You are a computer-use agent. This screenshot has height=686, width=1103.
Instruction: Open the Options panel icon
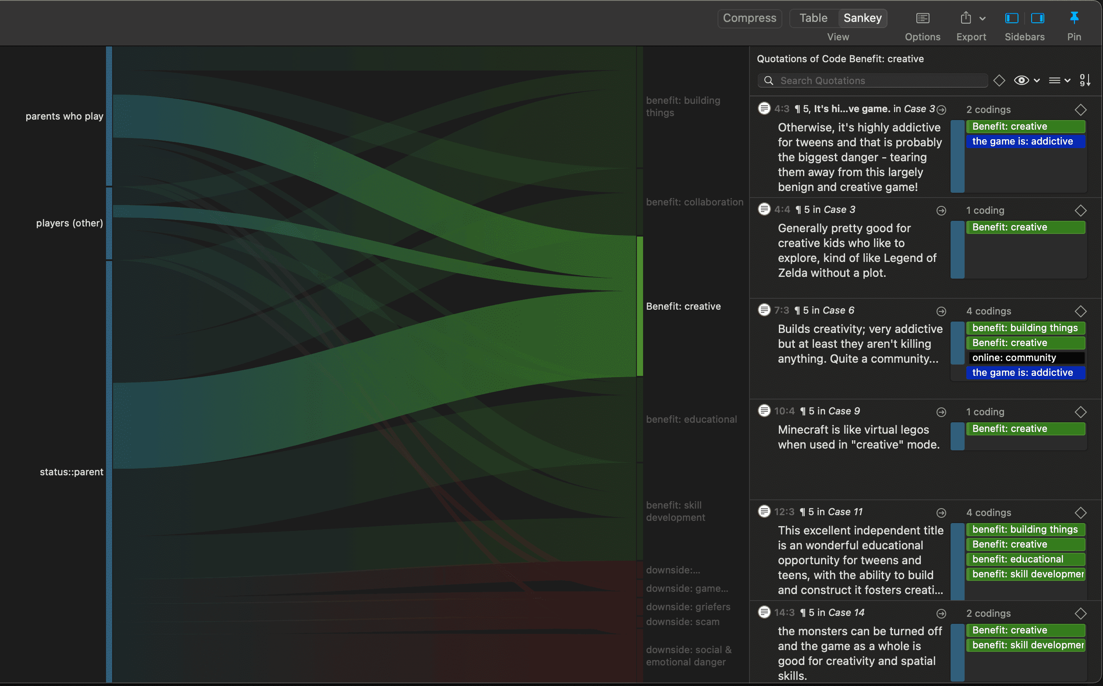923,18
